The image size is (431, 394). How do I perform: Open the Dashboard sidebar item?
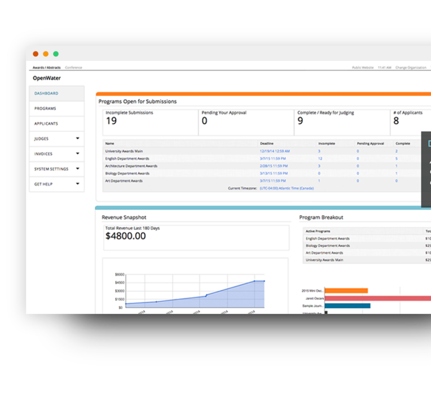[46, 93]
